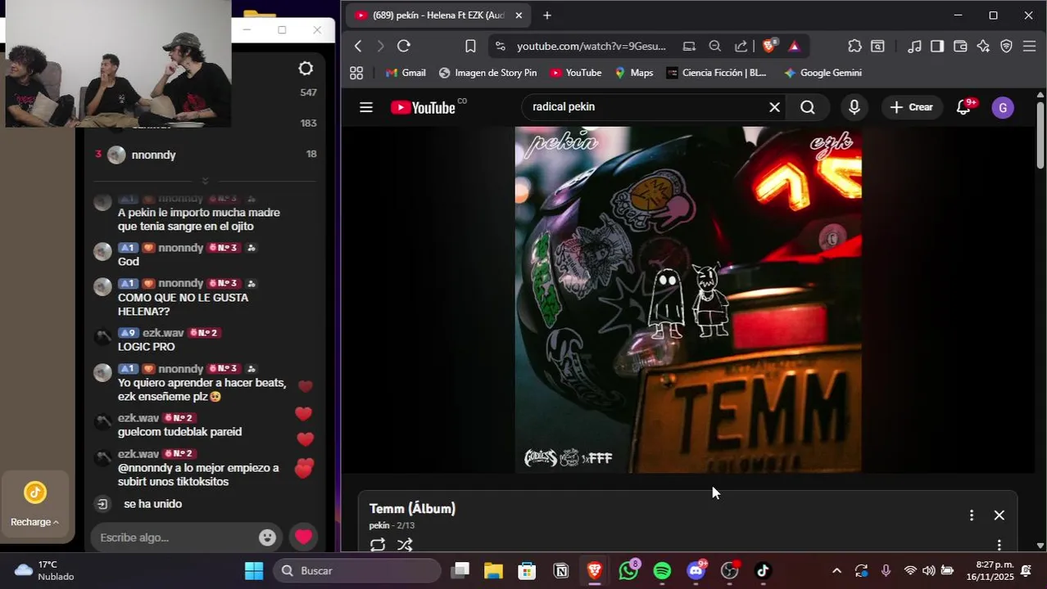Open Ciencia Ficción bookmark
1047x589 pixels.
[716, 73]
